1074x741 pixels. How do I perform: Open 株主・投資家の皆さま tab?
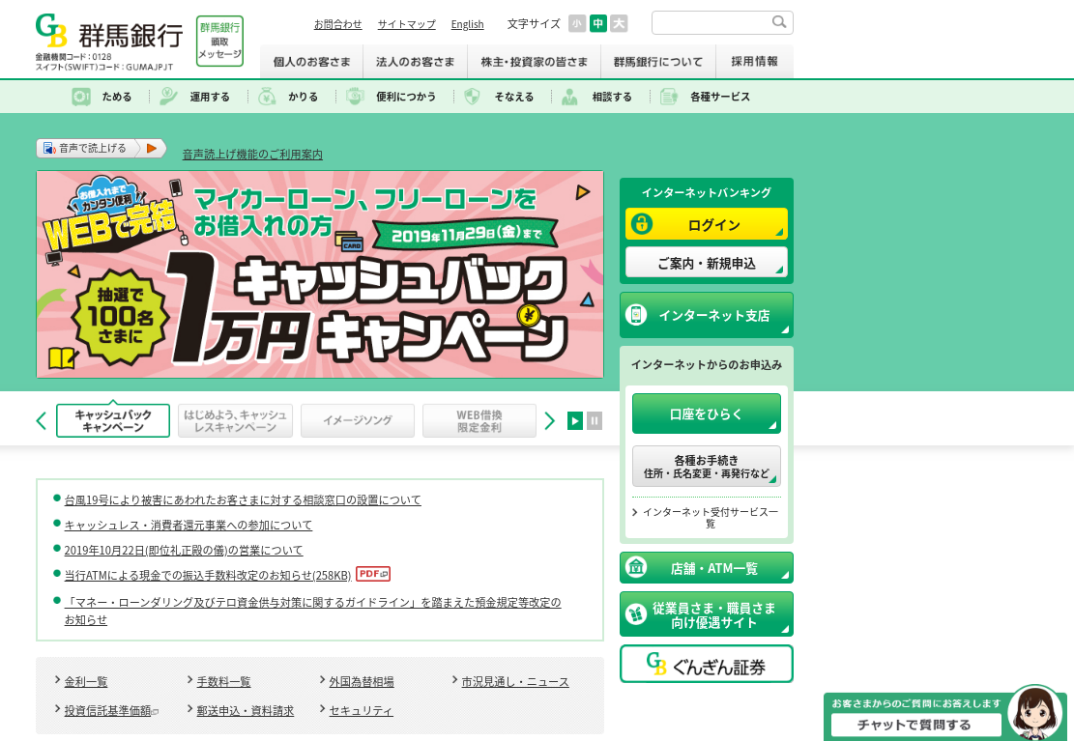[535, 62]
